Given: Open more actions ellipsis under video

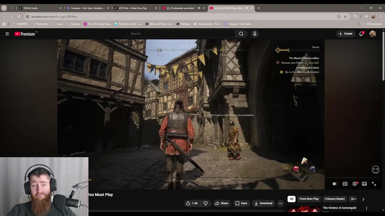Looking at the screenshot, I should pyautogui.click(x=280, y=203).
